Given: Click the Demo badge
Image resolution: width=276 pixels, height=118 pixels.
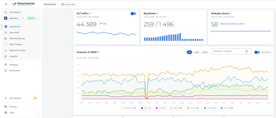Looking at the screenshot, I should (31, 18).
